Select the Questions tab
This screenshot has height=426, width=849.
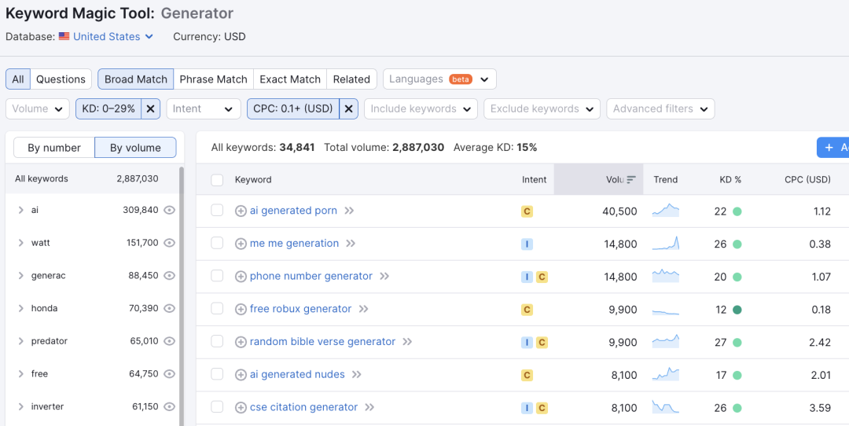[61, 79]
